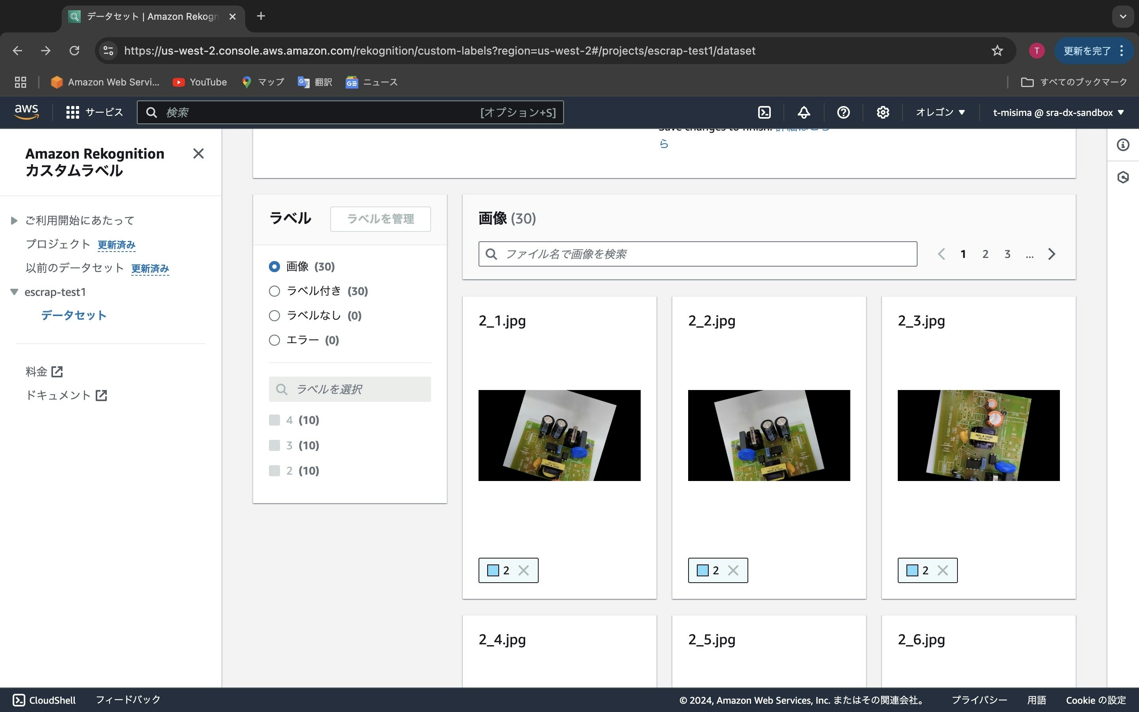Screen dimensions: 1139x712
Task: Remove label 2 from 2_1.jpg
Action: point(523,570)
